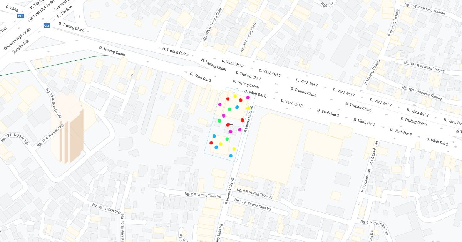Click the QL6 badge next to Đ. Trường Chinh
The height and width of the screenshot is (242, 462).
[47, 26]
